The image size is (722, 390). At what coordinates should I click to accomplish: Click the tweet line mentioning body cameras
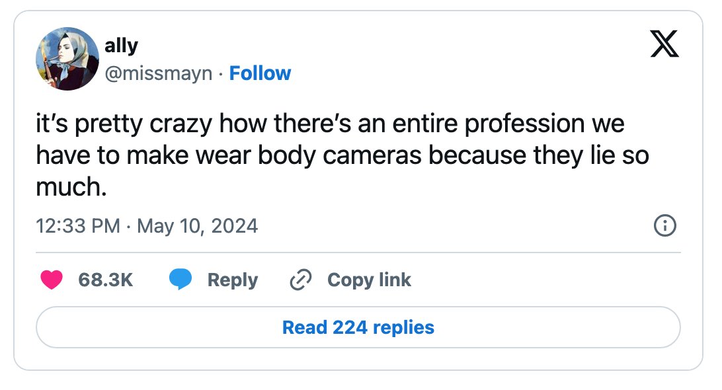(342, 155)
